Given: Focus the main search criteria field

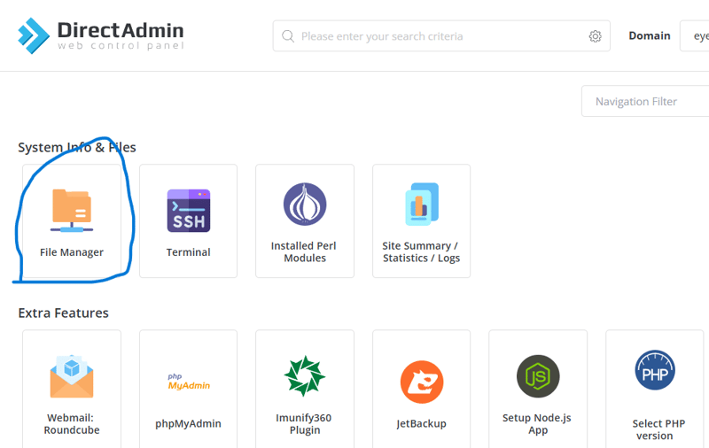Looking at the screenshot, I should click(x=441, y=36).
